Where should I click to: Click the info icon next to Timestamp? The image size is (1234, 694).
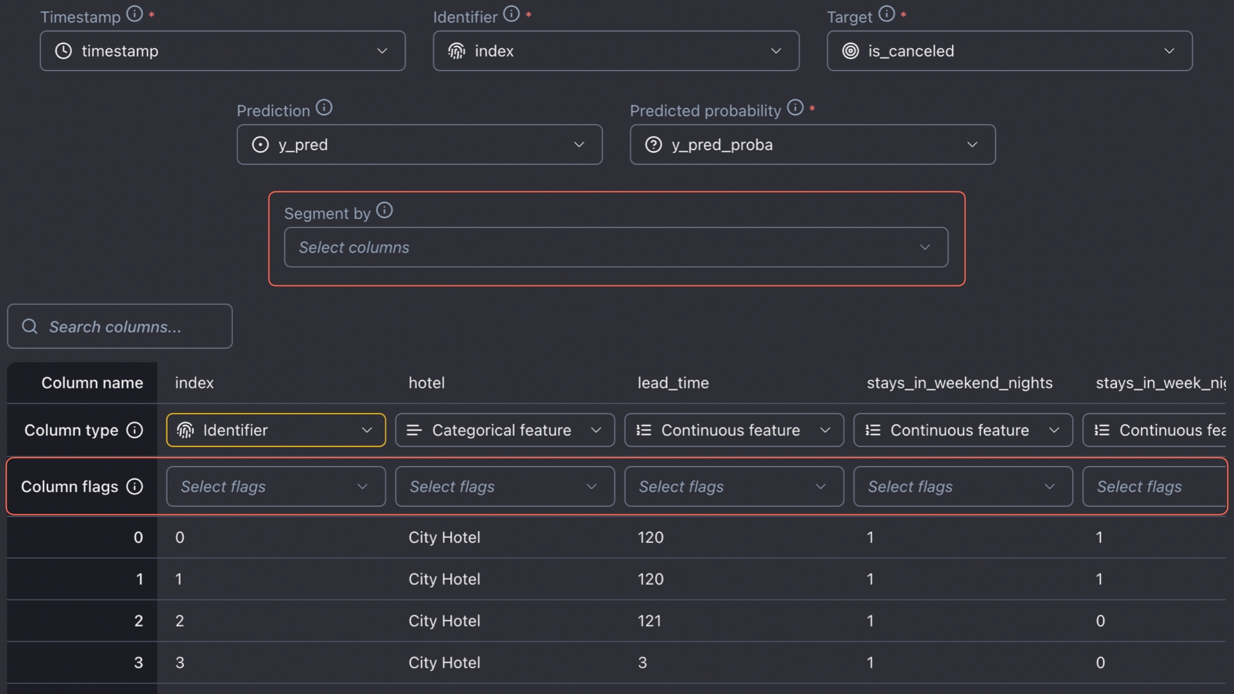click(134, 14)
